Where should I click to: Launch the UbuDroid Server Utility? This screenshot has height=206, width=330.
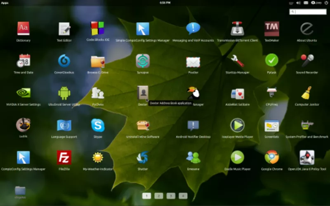tap(64, 93)
